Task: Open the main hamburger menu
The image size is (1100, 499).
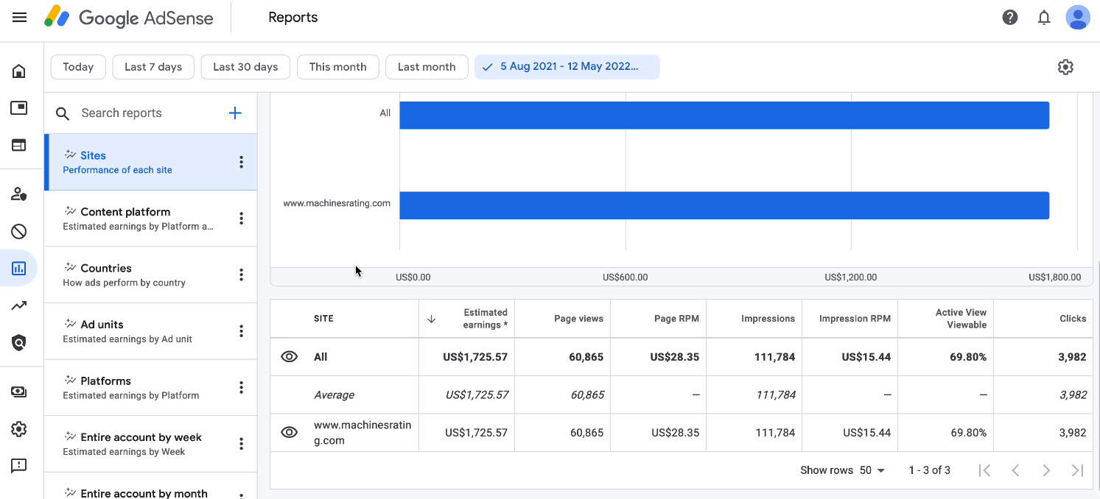Action: [x=20, y=17]
